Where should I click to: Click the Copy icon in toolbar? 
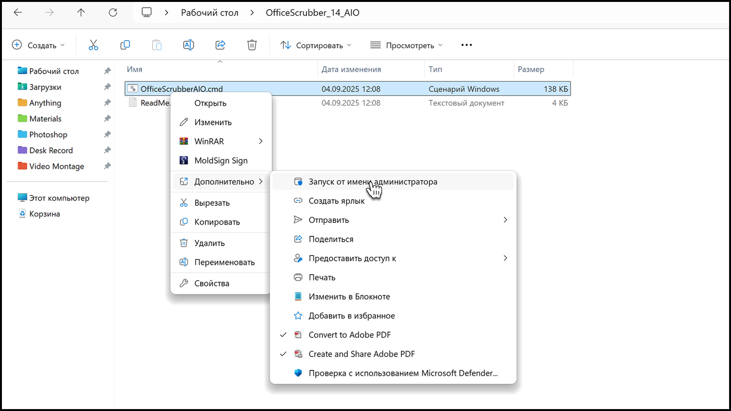pos(125,45)
